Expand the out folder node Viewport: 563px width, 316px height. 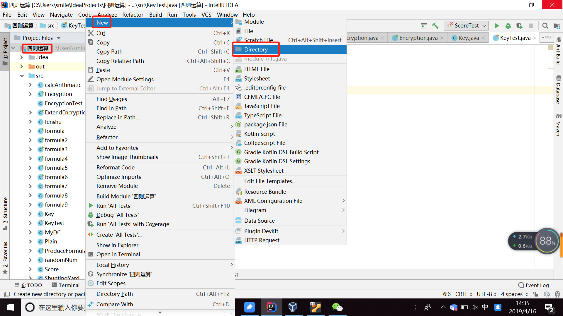tap(21, 66)
